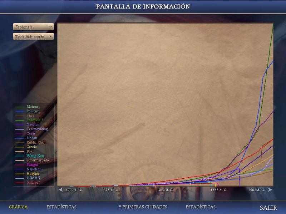
Task: Select the 1655 d. C. axis marker
Action: pos(218,190)
